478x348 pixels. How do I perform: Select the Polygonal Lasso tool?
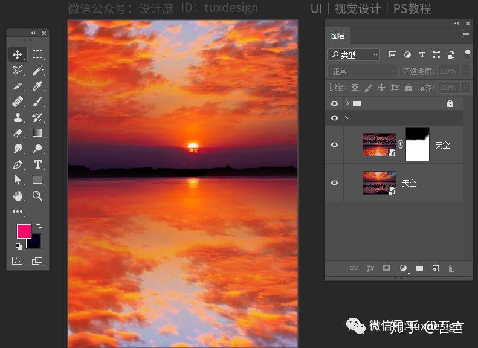(x=18, y=70)
